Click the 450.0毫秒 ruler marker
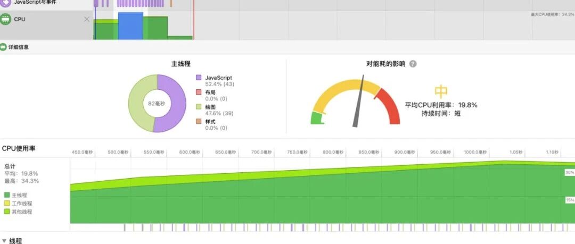 (x=82, y=152)
